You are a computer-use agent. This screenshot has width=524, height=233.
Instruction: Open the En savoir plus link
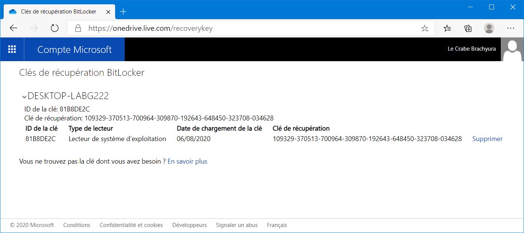click(x=187, y=161)
